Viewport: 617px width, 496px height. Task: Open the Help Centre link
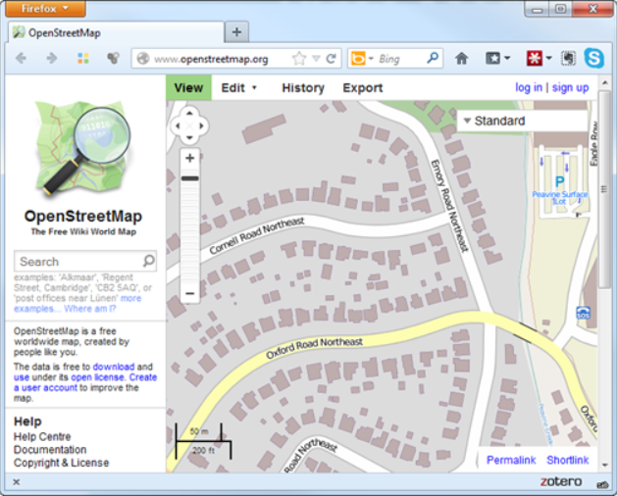(x=42, y=436)
